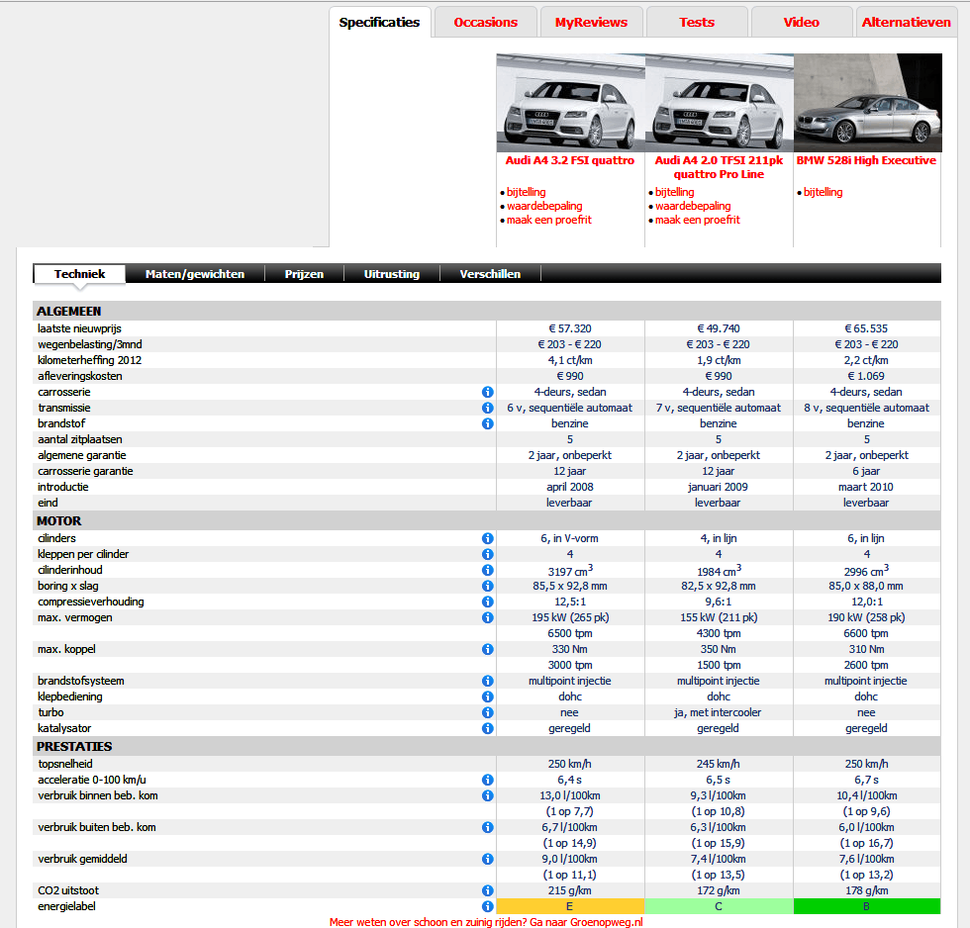970x928 pixels.
Task: Show info for katalysator row
Action: point(487,728)
